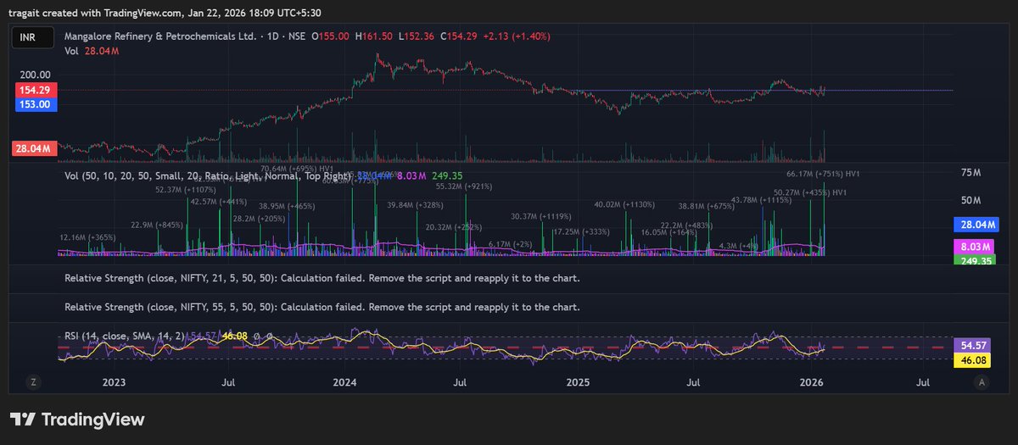Image resolution: width=1018 pixels, height=445 pixels.
Task: Click the 38.81M (+675%) volume label
Action: 706,207
